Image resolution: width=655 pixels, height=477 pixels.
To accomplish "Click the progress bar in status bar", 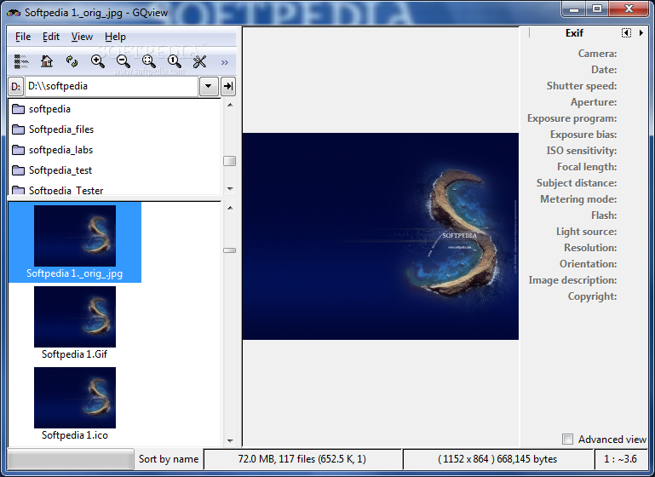I will coord(71,459).
